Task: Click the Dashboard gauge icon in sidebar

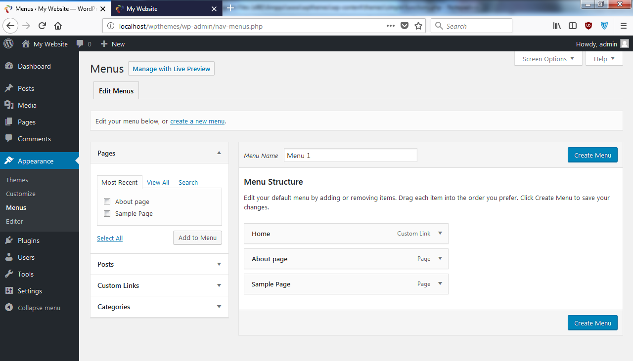Action: (9, 66)
